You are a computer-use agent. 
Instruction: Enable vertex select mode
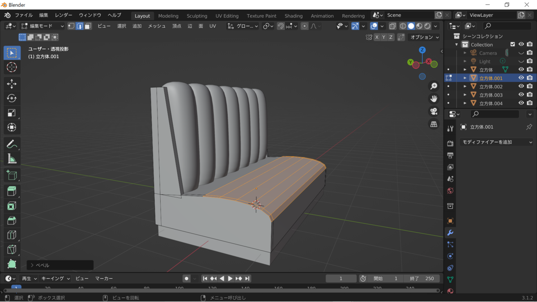[71, 26]
